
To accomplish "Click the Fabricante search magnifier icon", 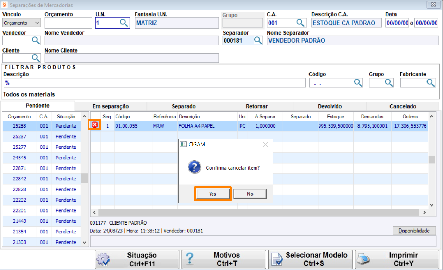I will click(431, 83).
